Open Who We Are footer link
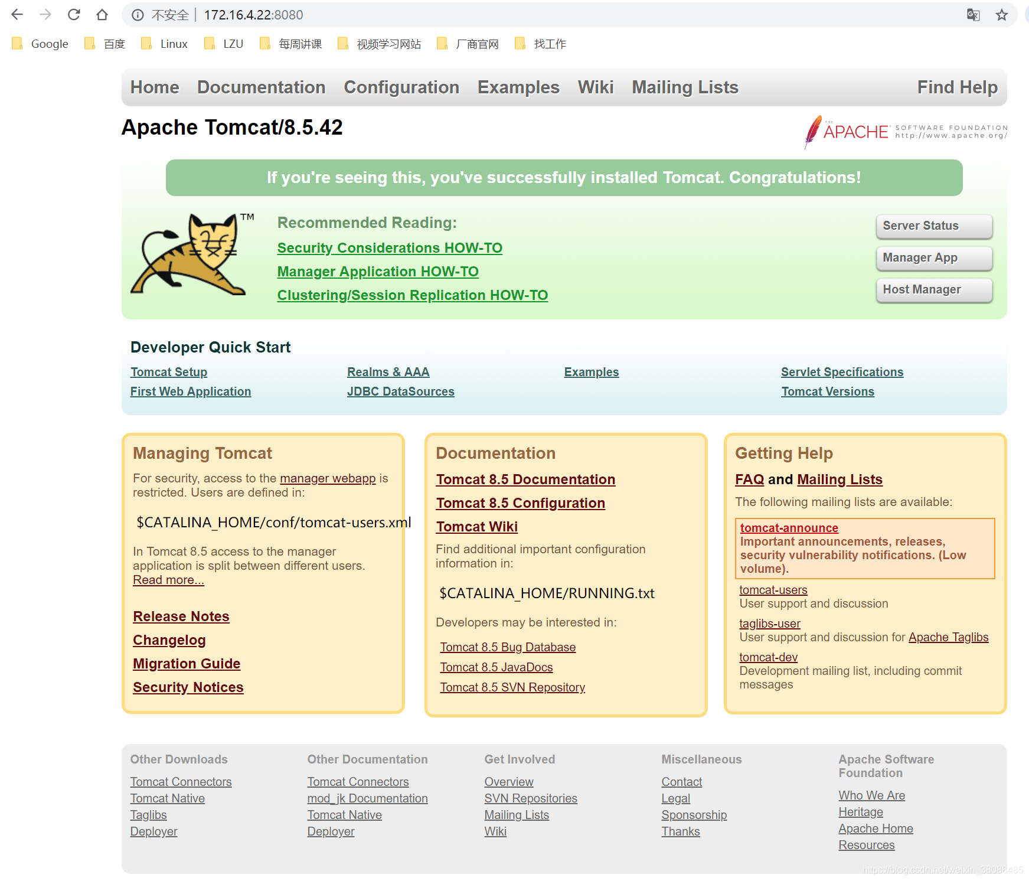Viewport: 1029px width, 881px height. (x=872, y=795)
